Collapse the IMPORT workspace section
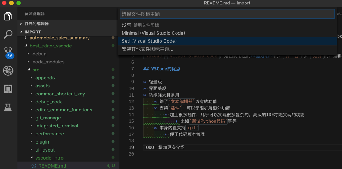The image size is (342, 169). tap(21, 32)
